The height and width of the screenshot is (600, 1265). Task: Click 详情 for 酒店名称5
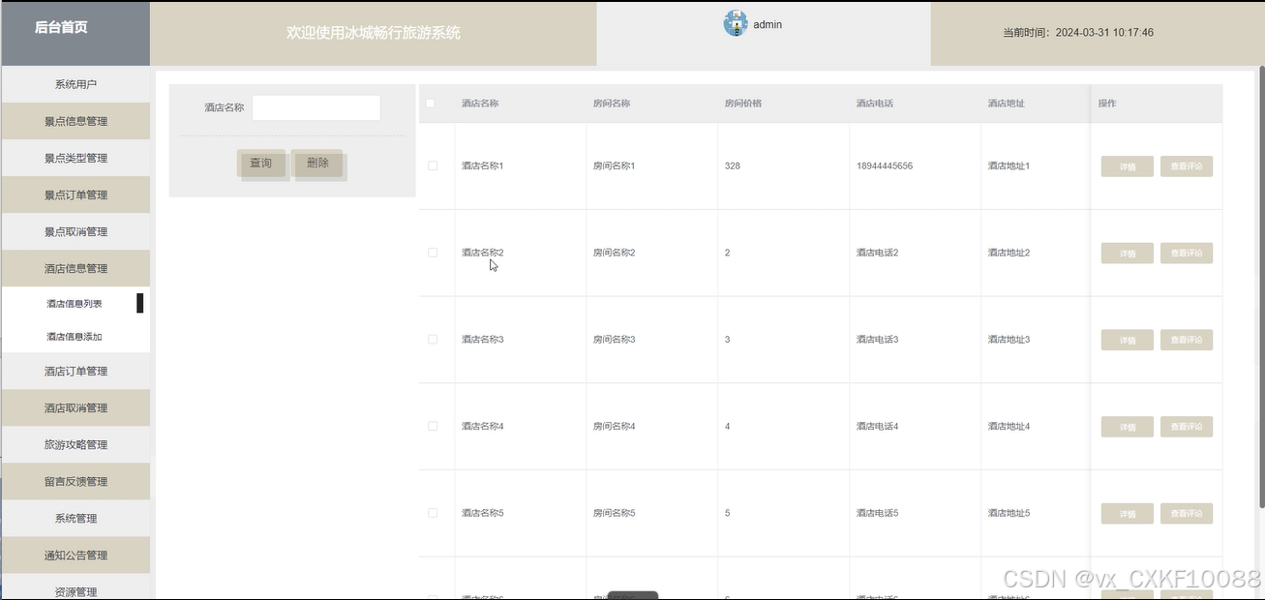point(1128,514)
